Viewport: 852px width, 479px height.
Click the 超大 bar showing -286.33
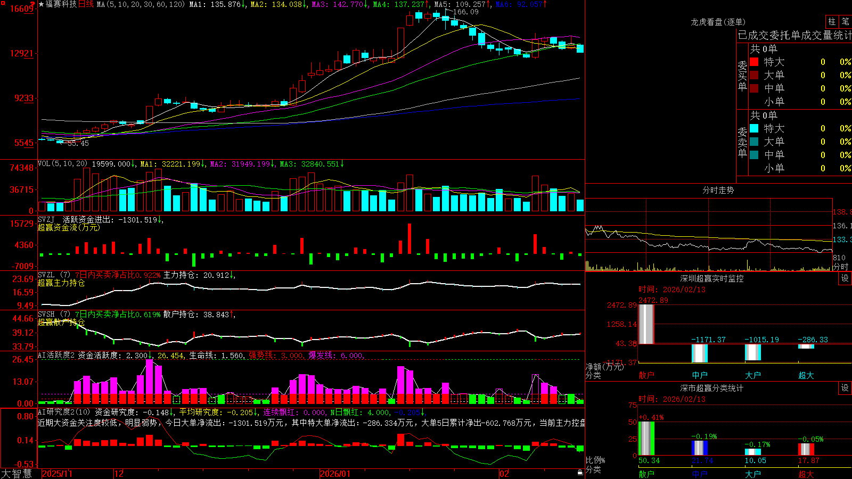coord(806,346)
